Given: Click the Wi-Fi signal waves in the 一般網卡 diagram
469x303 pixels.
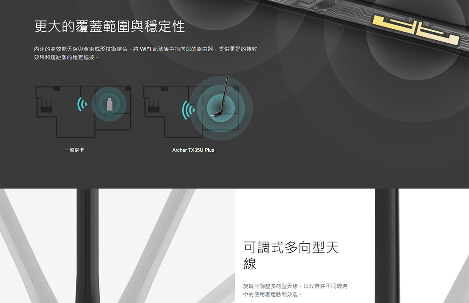Looking at the screenshot, I should click(82, 104).
